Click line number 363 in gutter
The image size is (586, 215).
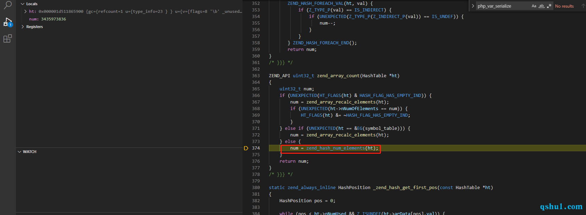click(256, 76)
